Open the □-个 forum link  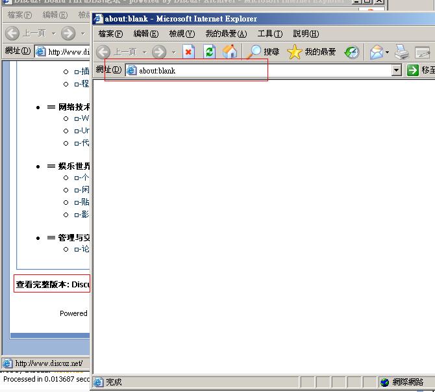pos(82,177)
